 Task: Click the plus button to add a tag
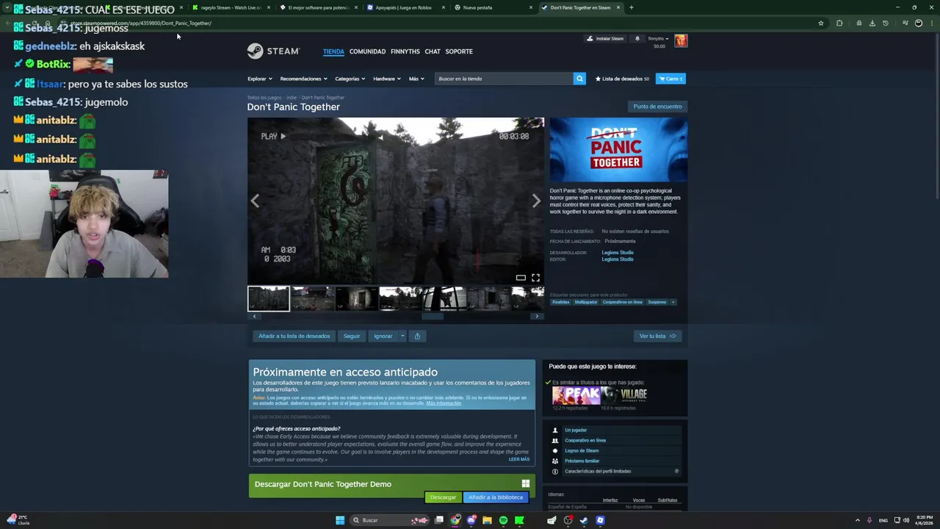(673, 302)
